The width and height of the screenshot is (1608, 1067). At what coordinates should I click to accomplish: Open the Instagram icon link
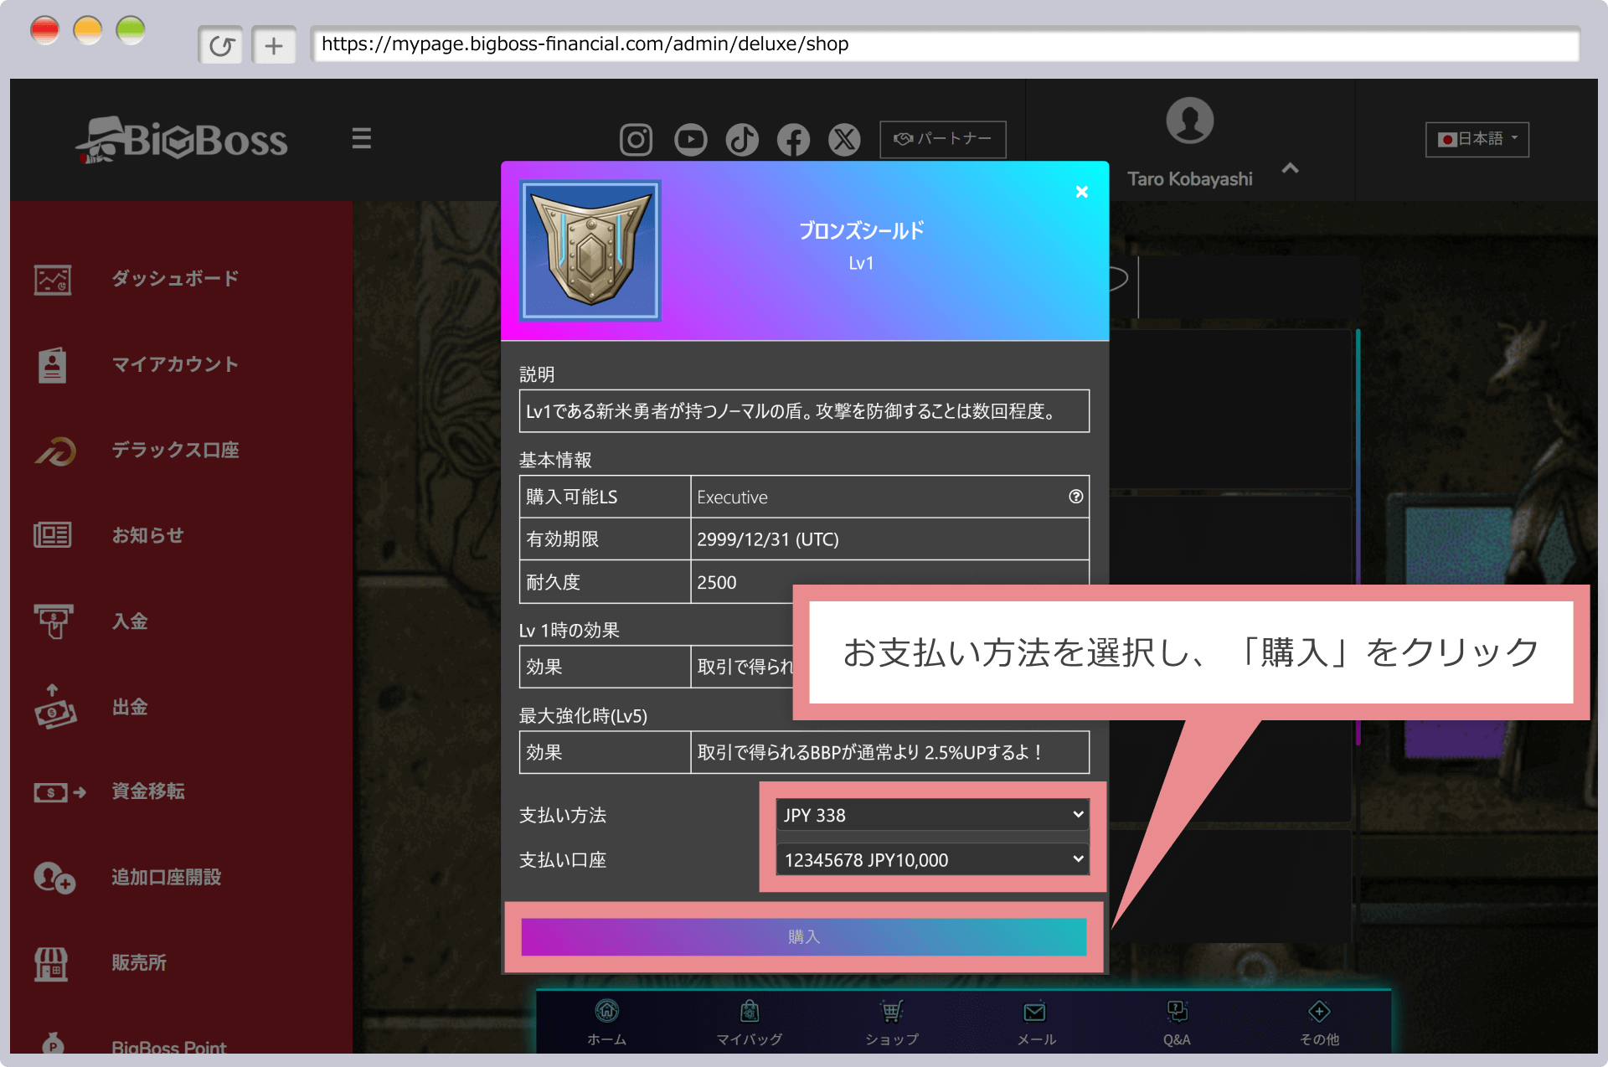click(x=636, y=139)
